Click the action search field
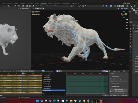 (x=54, y=94)
